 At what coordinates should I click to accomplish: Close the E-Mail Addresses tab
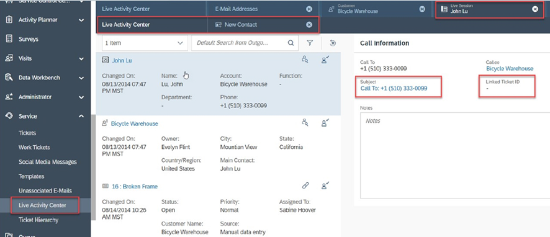point(309,9)
